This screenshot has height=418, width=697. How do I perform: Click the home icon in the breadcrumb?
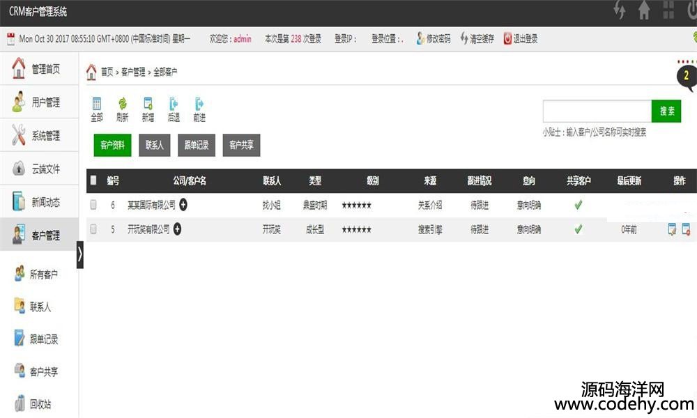[x=91, y=72]
